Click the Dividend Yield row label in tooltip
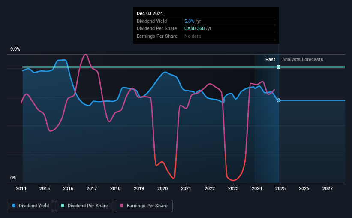The image size is (352, 218). (152, 21)
